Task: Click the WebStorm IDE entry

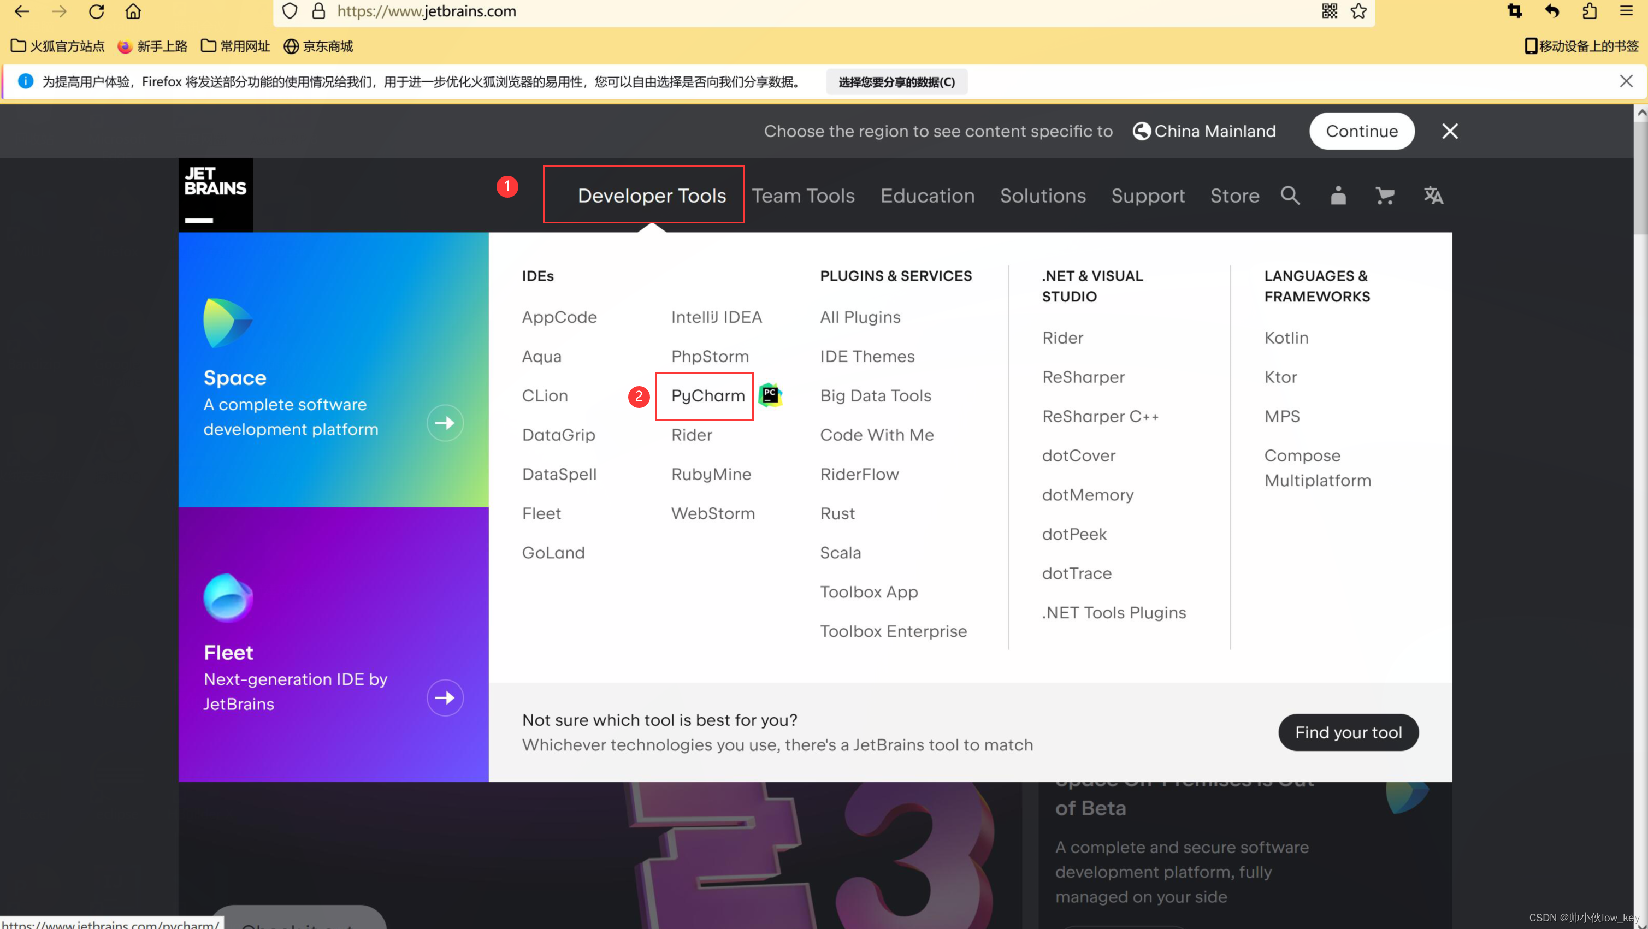Action: click(x=712, y=513)
